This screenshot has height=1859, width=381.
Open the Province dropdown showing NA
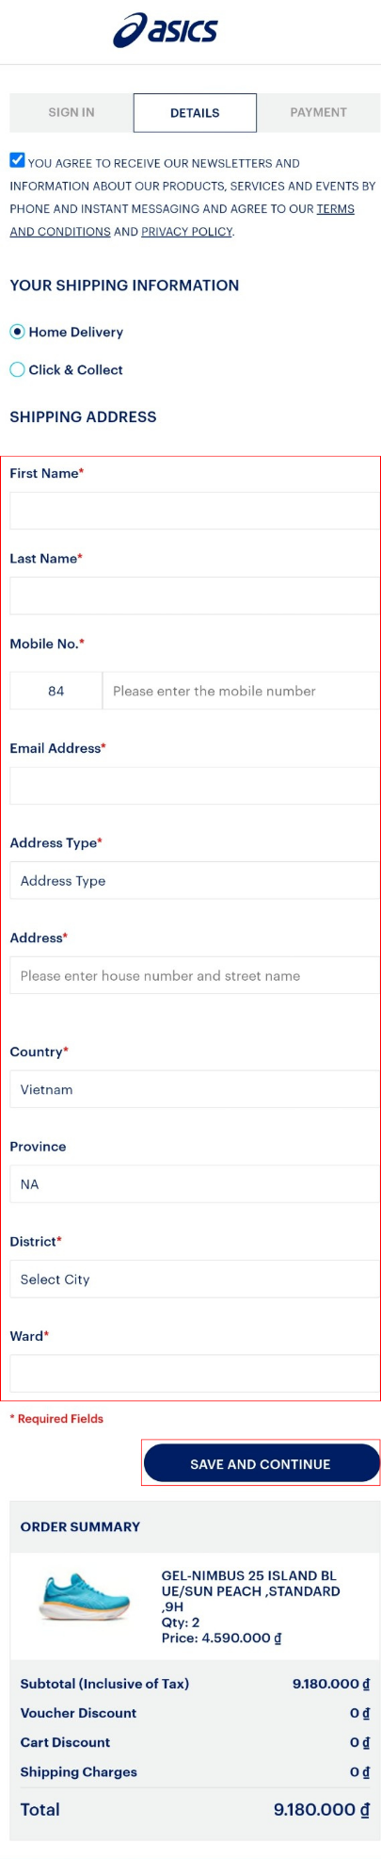point(195,1183)
